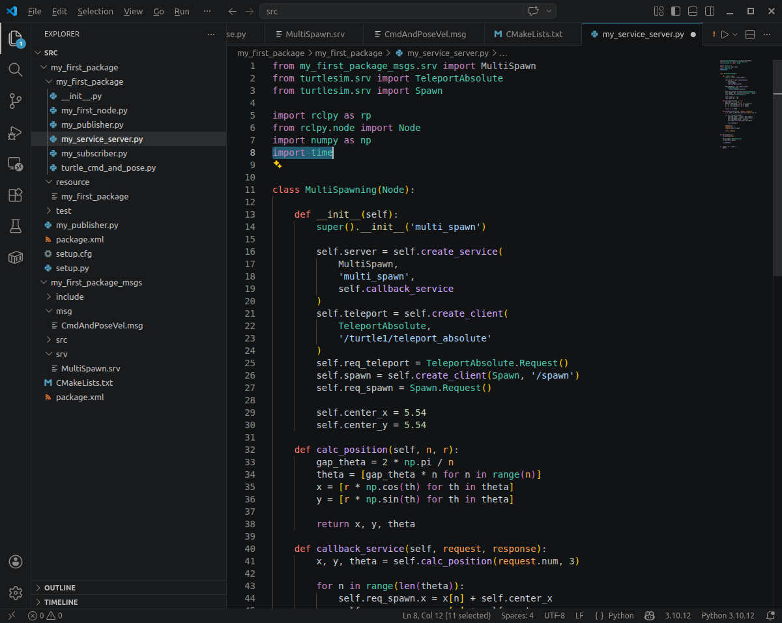782x623 pixels.
Task: Open the Copilot chat icon
Action: tap(533, 11)
